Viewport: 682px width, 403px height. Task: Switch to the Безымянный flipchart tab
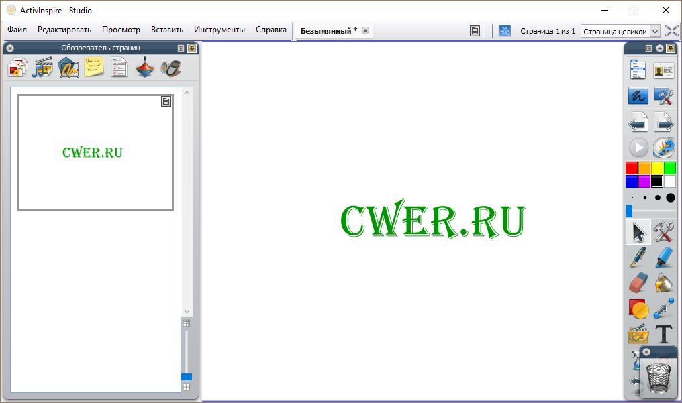[328, 31]
